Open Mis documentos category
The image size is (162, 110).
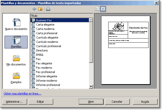(x=16, y=60)
